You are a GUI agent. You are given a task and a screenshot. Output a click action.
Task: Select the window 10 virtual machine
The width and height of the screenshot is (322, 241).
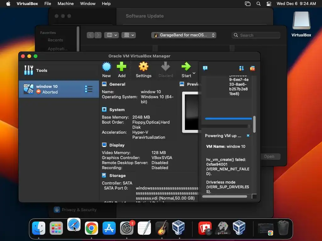point(59,89)
